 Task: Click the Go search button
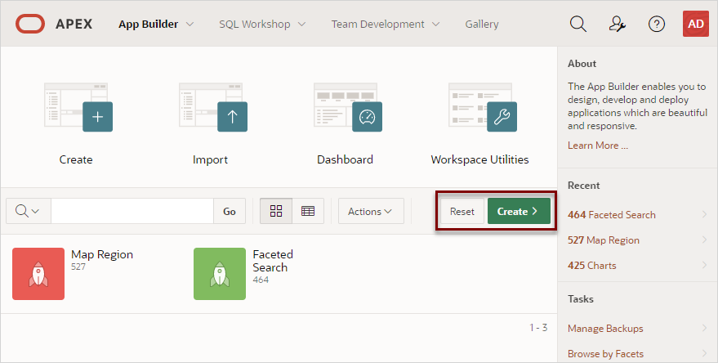point(230,211)
